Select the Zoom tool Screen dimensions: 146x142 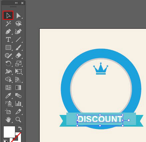(18, 120)
